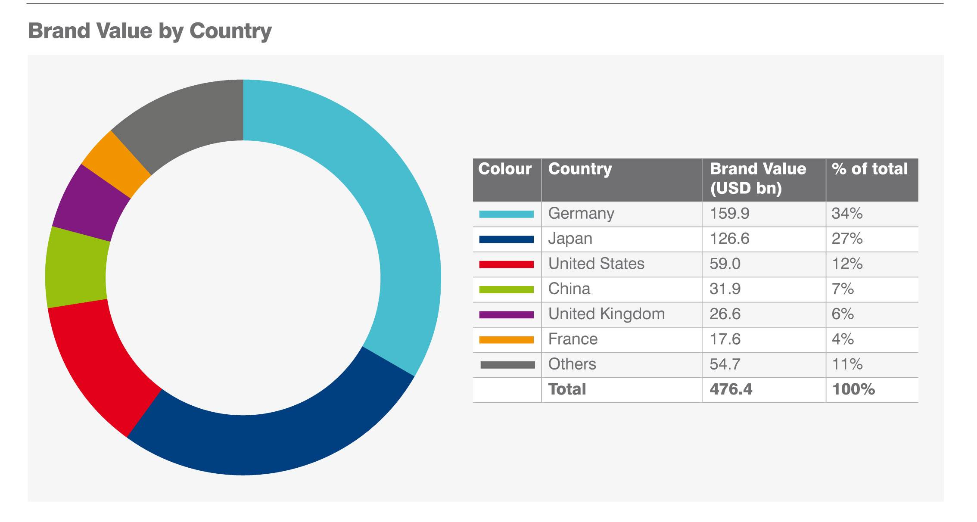
Task: Click the Japan dark blue legend swatch
Action: [506, 239]
